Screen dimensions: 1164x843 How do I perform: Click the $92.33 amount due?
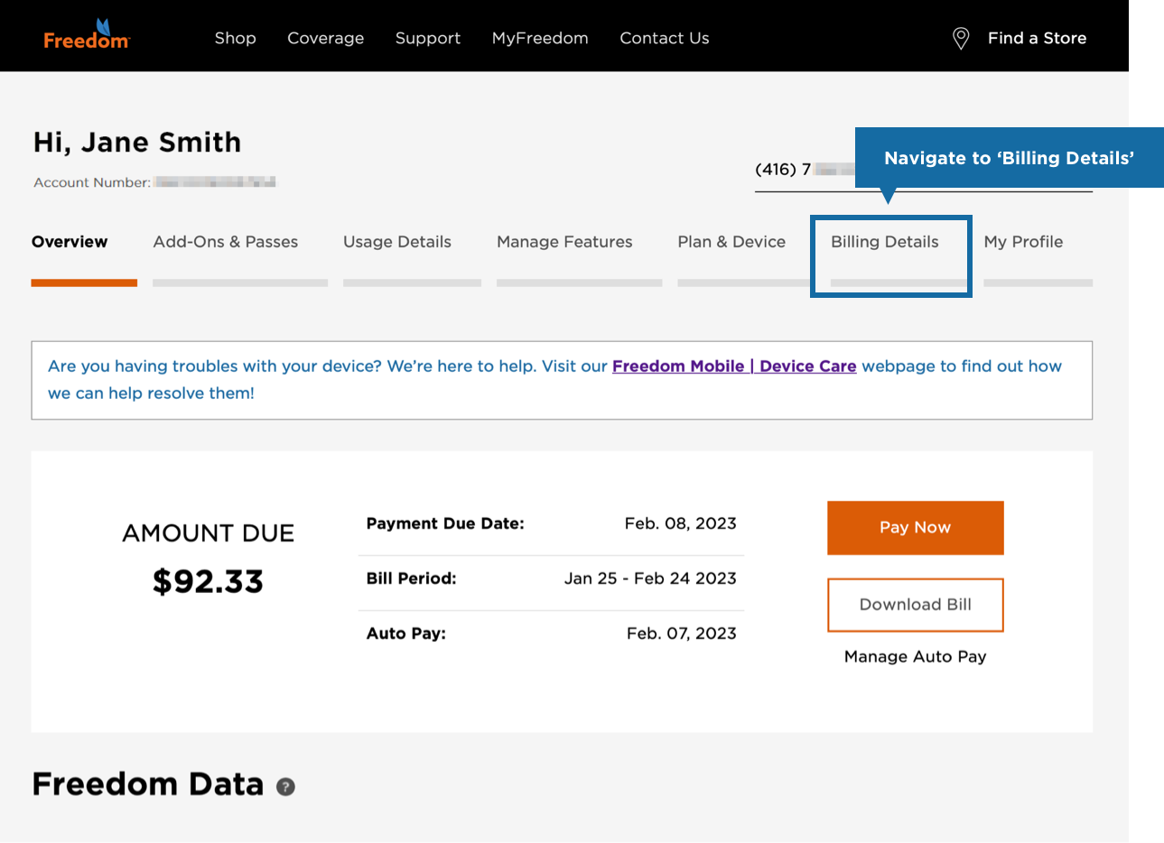(x=208, y=581)
